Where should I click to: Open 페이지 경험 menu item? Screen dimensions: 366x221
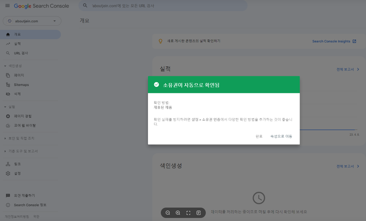[30, 116]
